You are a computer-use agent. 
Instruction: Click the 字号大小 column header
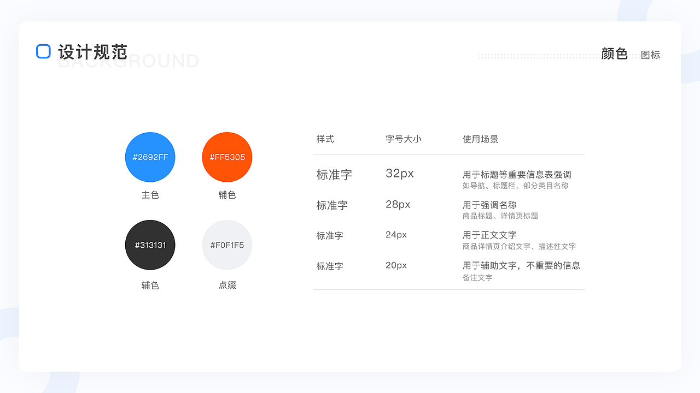pyautogui.click(x=404, y=139)
